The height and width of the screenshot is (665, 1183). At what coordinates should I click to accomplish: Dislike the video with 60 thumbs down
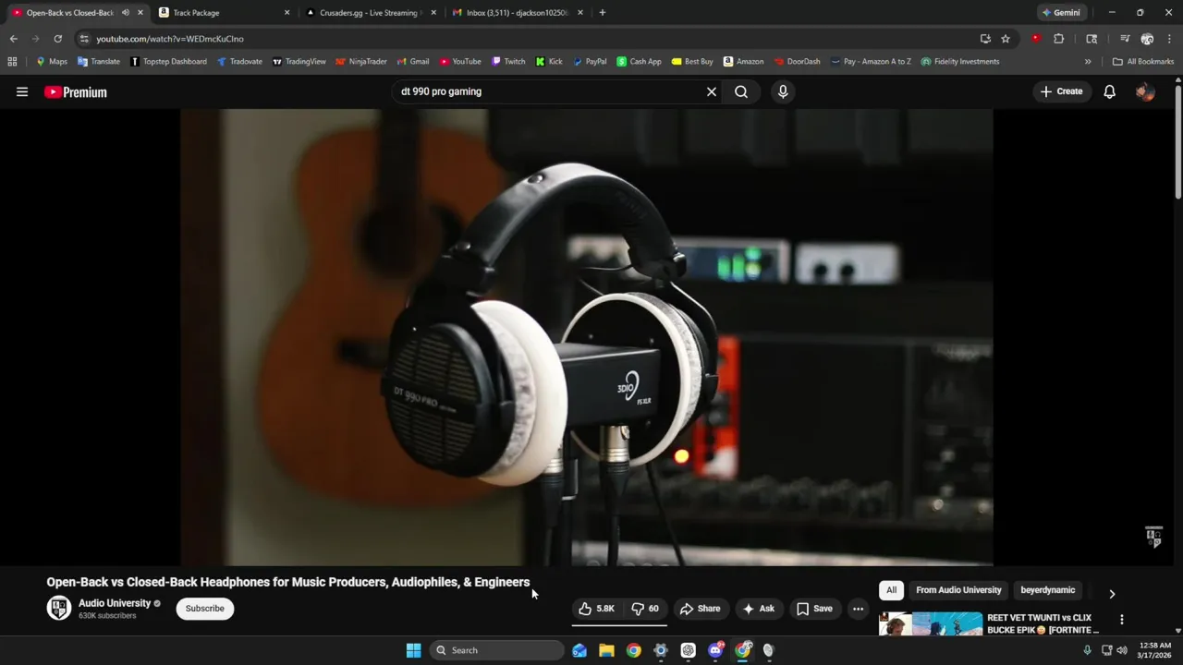click(645, 609)
